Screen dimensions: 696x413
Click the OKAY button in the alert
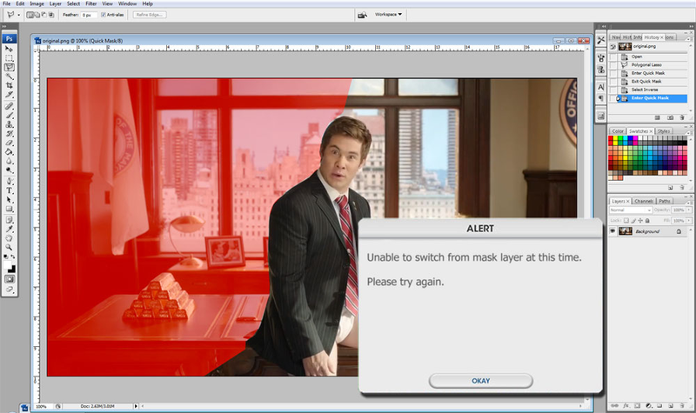(481, 381)
